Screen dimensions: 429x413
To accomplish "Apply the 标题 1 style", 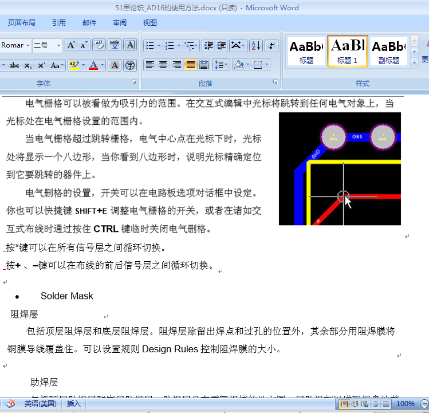I will pyautogui.click(x=348, y=52).
